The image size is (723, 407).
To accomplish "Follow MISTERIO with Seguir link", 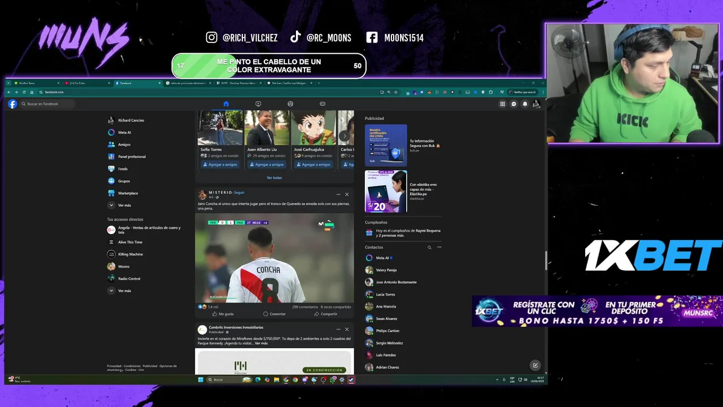I will [239, 193].
